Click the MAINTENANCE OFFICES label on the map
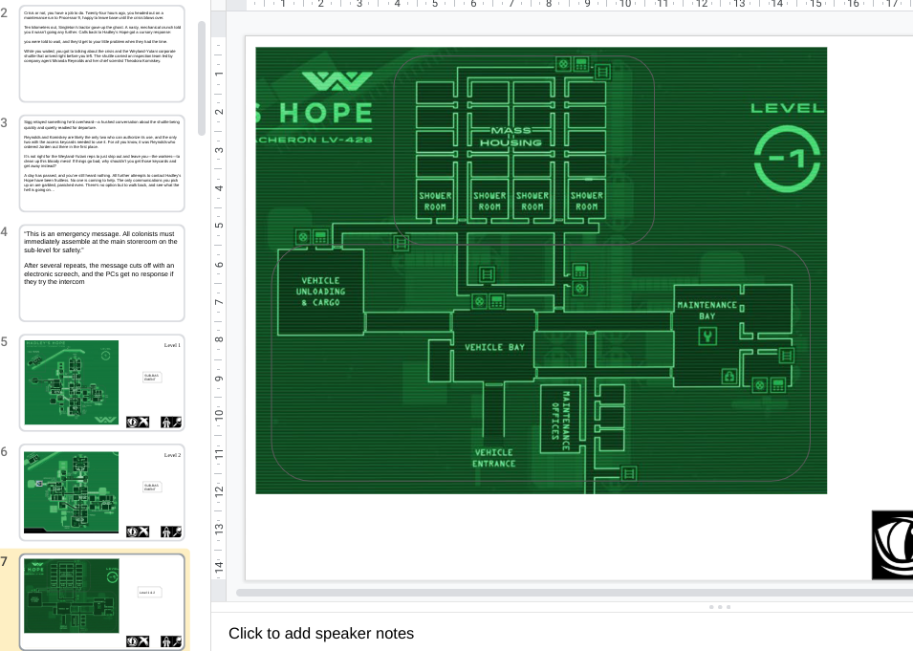The image size is (913, 651). [560, 421]
